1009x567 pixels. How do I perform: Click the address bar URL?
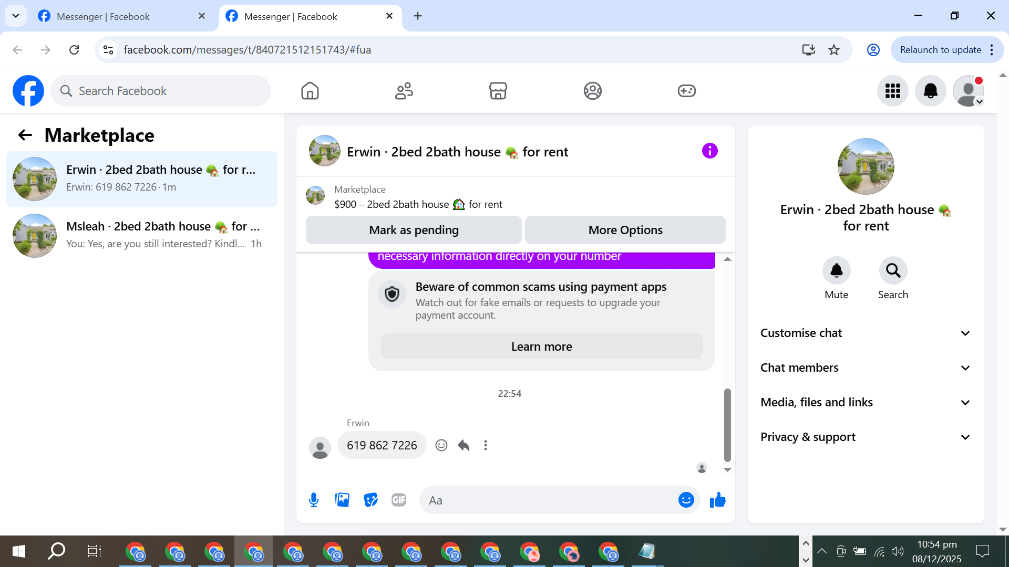[247, 50]
